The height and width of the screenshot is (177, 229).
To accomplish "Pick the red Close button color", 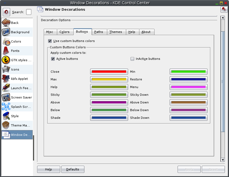I will [x=109, y=72].
